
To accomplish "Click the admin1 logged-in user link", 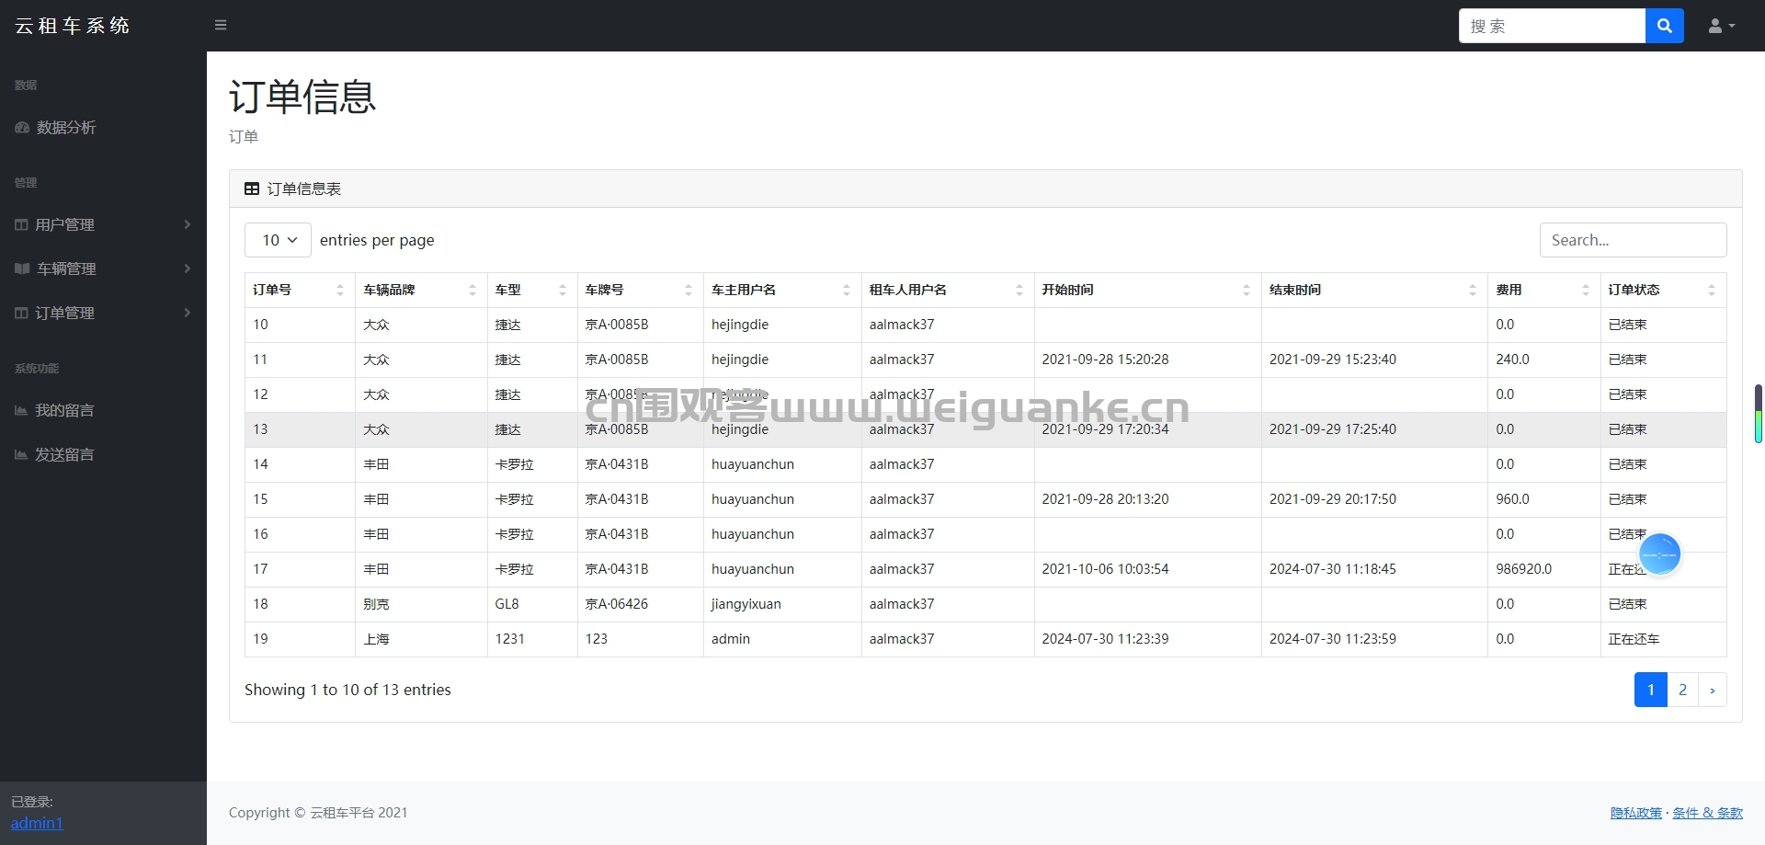I will 37,823.
